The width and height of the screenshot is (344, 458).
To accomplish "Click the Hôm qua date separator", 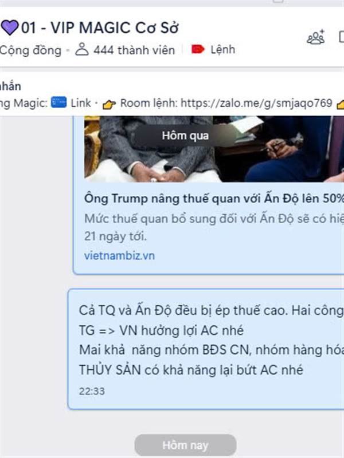I will coord(185,136).
